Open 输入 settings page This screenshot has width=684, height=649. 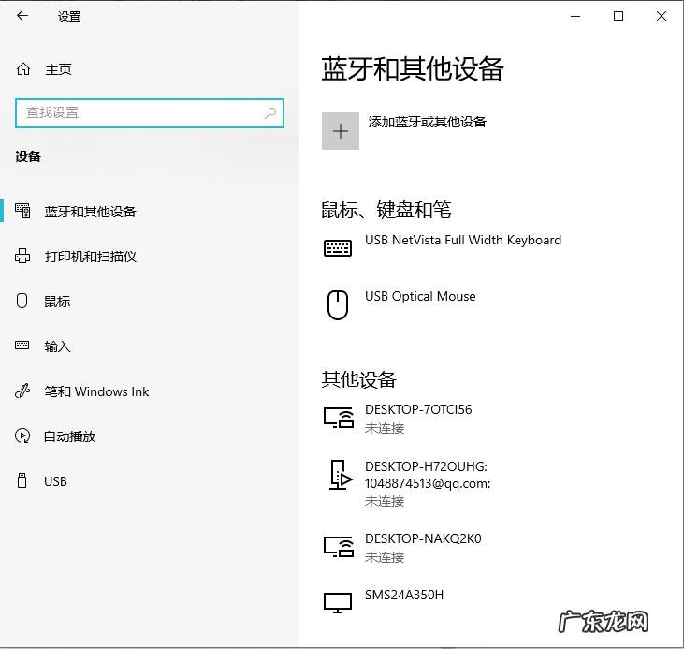coord(57,347)
